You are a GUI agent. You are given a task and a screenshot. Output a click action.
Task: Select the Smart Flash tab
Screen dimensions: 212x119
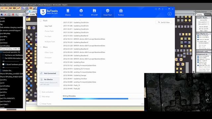[x=107, y=12]
